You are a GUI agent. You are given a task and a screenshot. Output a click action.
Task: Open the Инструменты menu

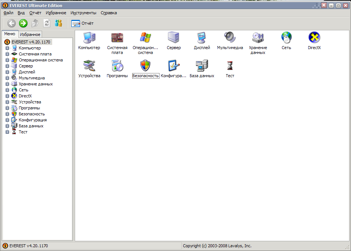coord(83,13)
